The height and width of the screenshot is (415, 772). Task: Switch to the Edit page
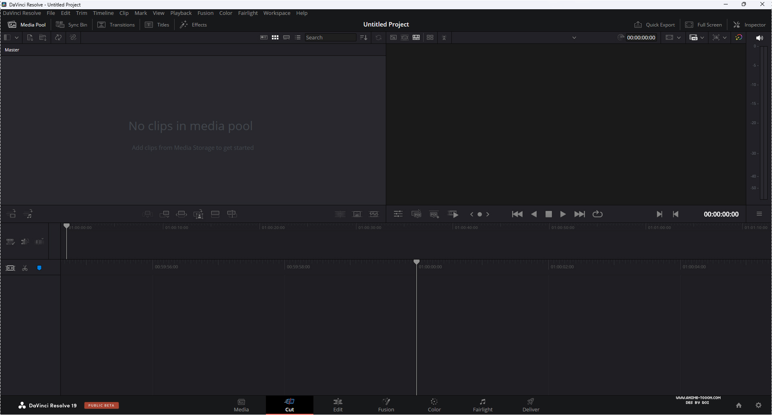[x=338, y=405]
